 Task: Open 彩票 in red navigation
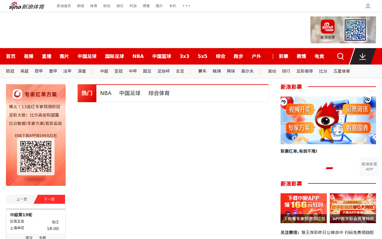pos(284,56)
